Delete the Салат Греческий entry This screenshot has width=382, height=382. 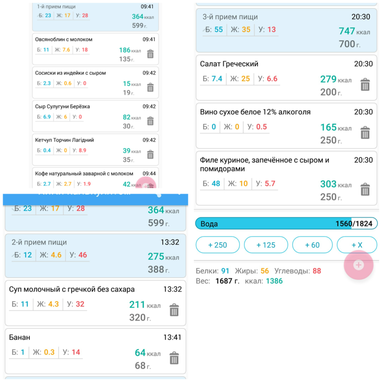(x=365, y=84)
